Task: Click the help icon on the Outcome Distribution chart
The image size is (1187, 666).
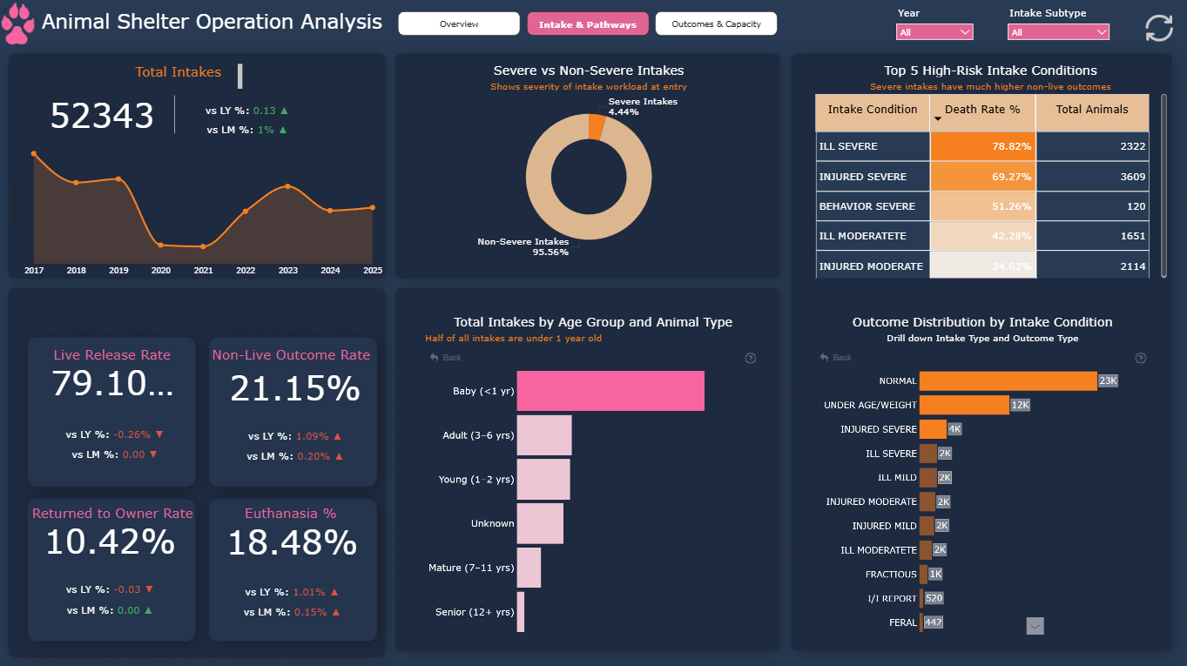Action: 1141,358
